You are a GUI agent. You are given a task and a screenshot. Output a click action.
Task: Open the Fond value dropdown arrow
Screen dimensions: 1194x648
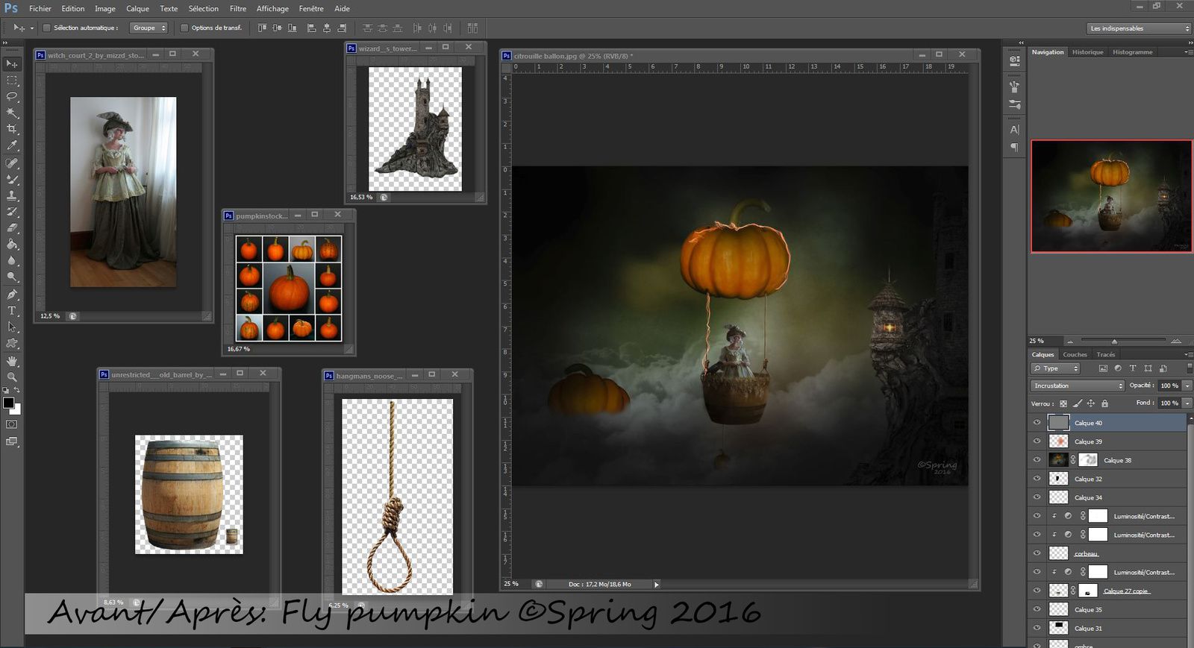tap(1187, 403)
